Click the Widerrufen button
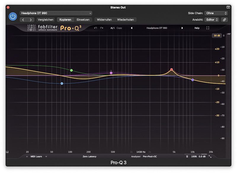Image resolution: width=237 pixels, height=173 pixels. (104, 20)
